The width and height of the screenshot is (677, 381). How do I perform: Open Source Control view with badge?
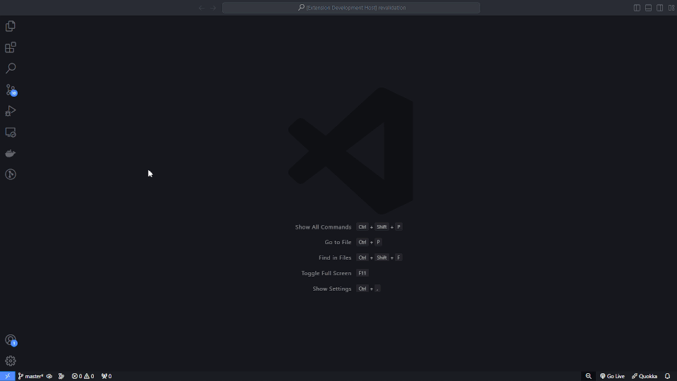11,90
